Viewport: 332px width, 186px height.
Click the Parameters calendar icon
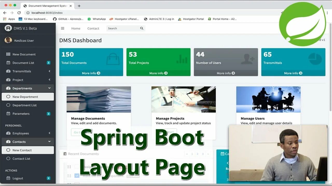click(x=8, y=114)
